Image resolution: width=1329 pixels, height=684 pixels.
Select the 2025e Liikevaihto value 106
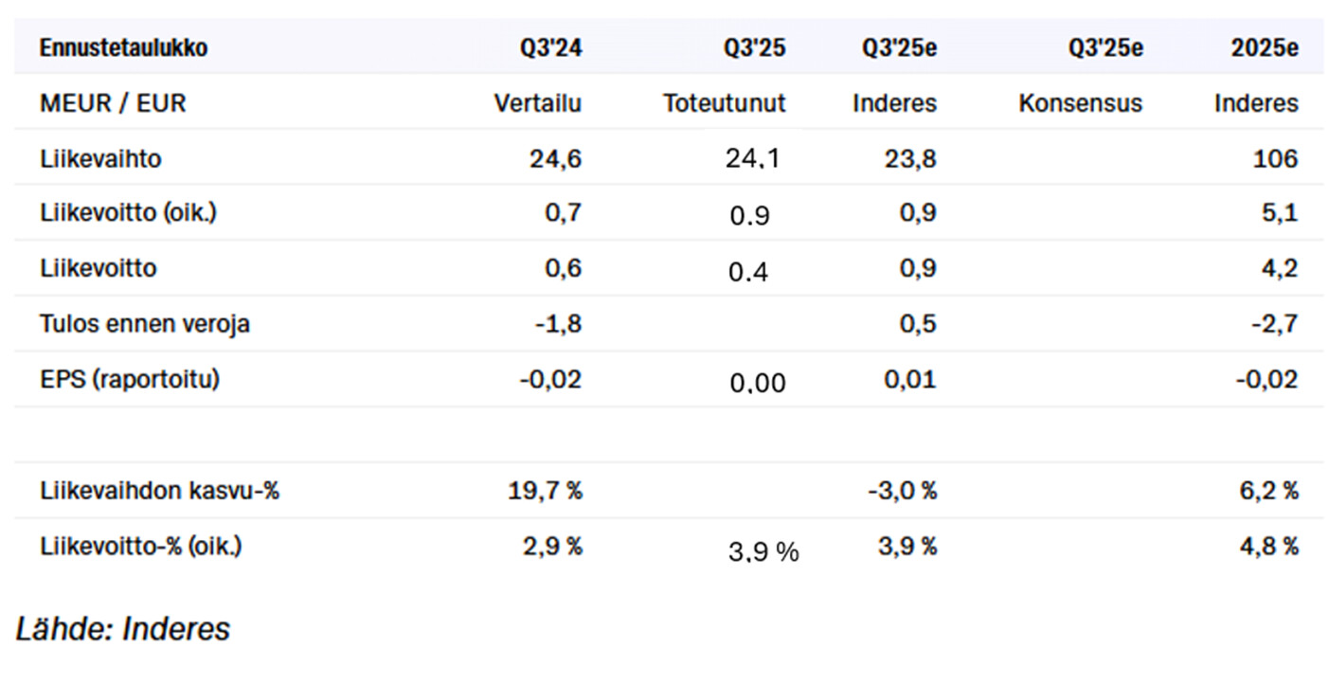[1275, 159]
